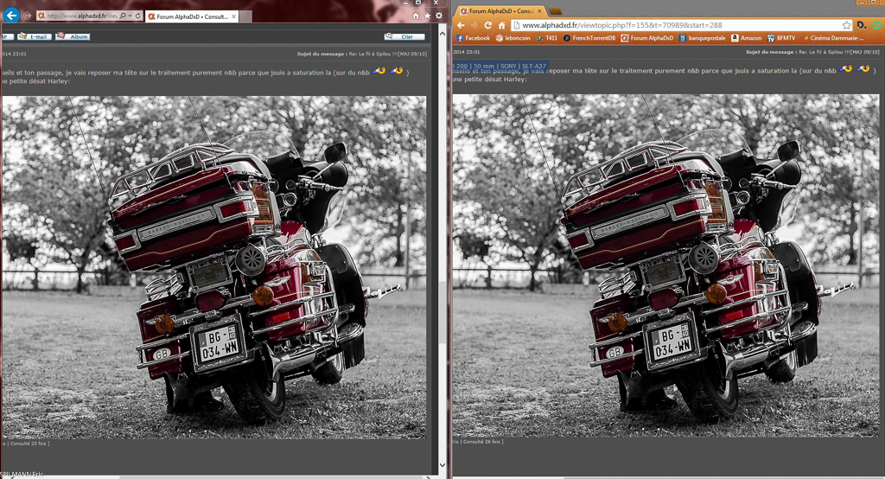Open a new tab in Internet Explorer
Screen dimensions: 885x479
pyautogui.click(x=245, y=16)
